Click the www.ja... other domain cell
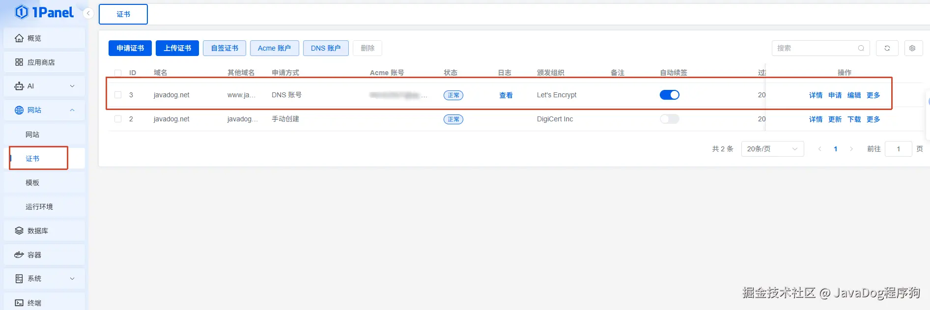The width and height of the screenshot is (930, 310). (241, 95)
